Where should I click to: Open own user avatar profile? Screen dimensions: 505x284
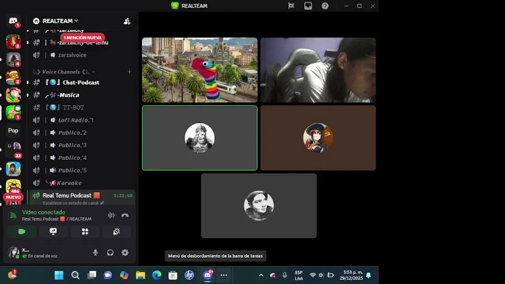[13, 252]
